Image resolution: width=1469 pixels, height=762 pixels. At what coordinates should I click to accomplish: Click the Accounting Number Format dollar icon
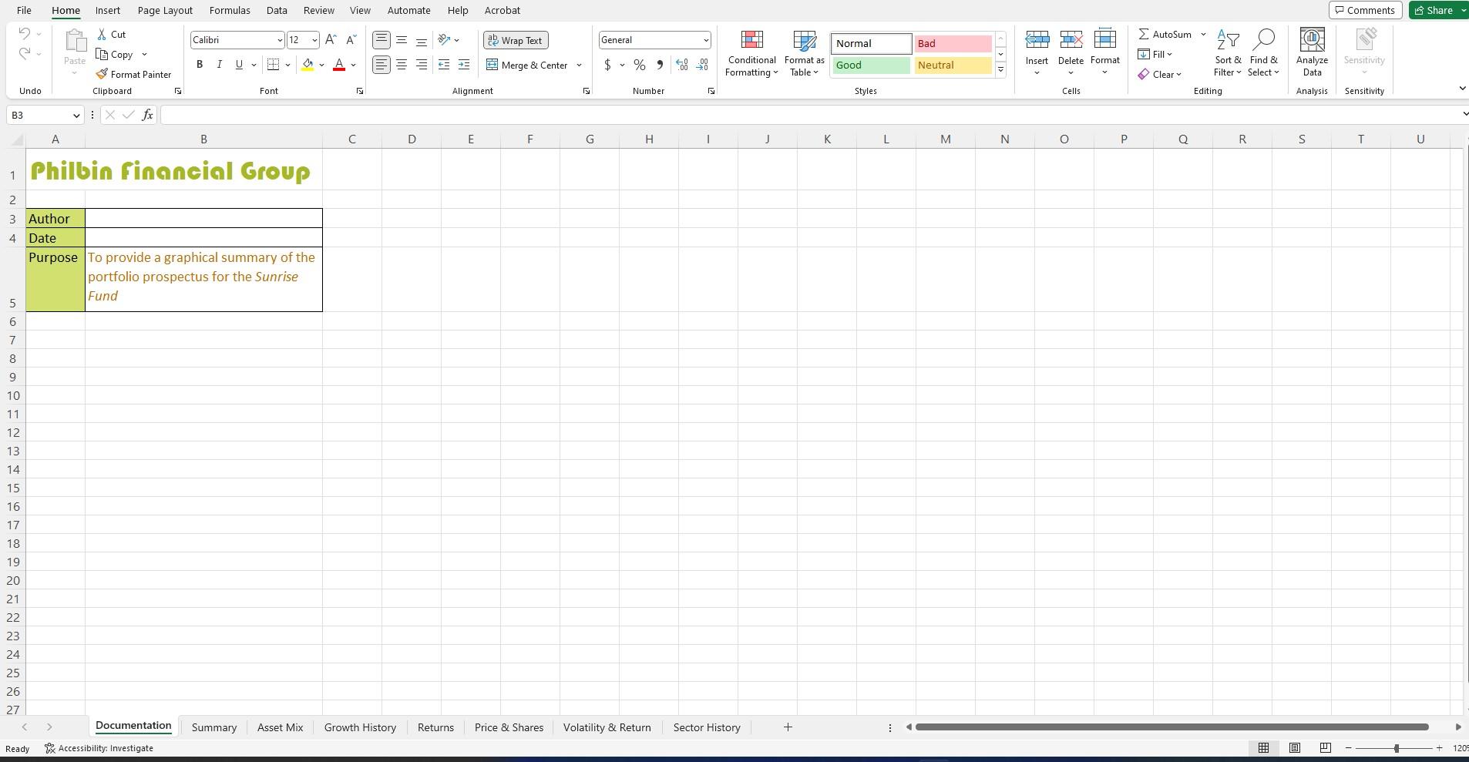607,65
